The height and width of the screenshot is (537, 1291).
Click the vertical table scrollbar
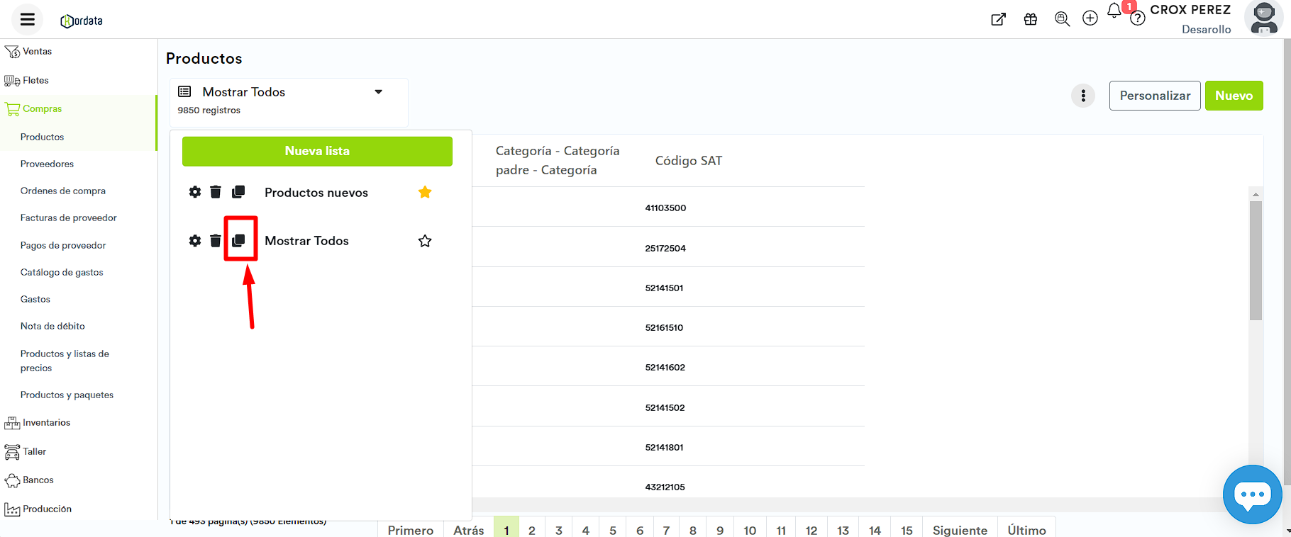1256,261
